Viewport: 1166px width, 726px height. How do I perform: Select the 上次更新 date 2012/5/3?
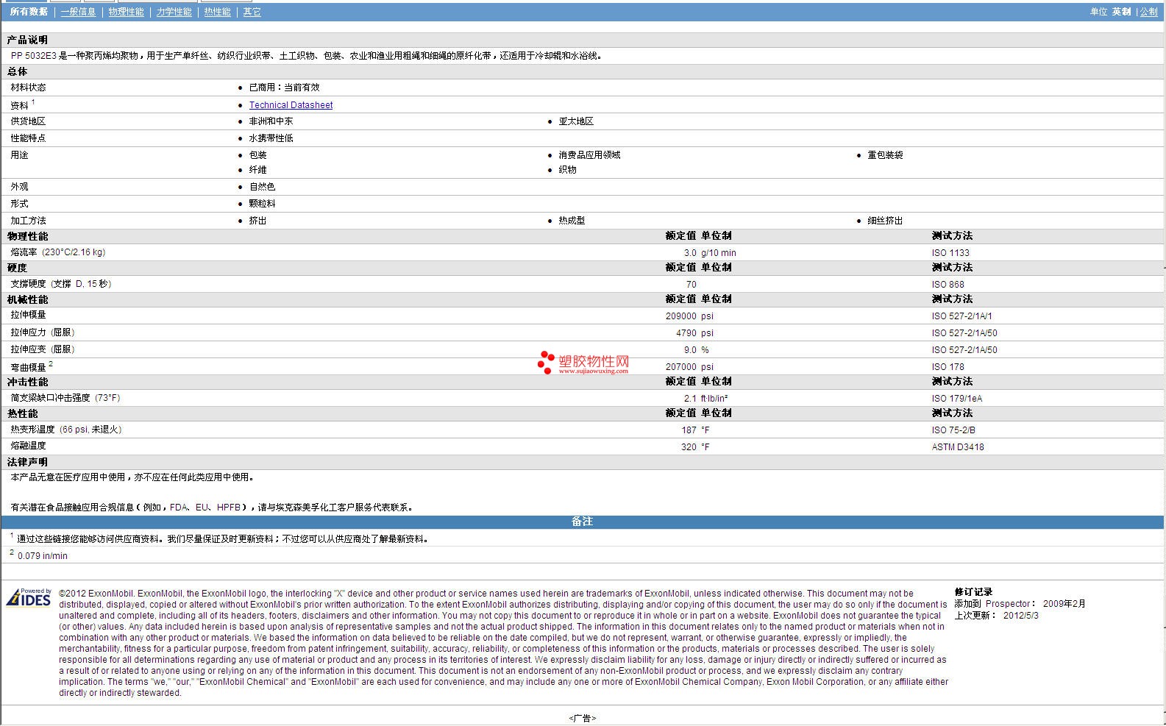[1021, 616]
